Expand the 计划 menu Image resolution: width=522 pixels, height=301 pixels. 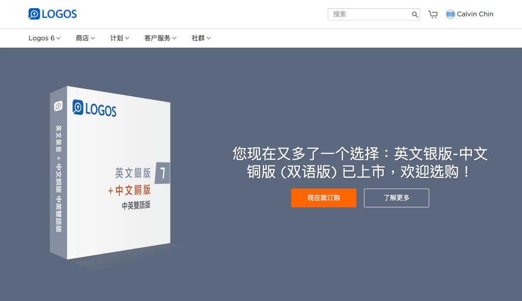(119, 38)
